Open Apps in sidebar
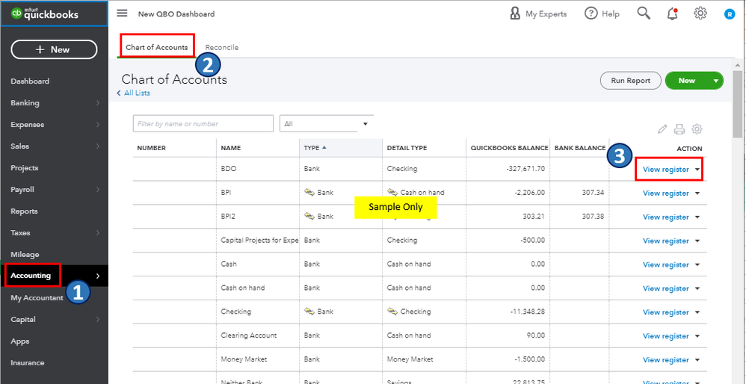The image size is (746, 384). click(20, 341)
